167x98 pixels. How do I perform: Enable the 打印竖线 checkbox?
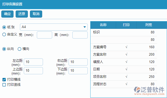point(4,85)
